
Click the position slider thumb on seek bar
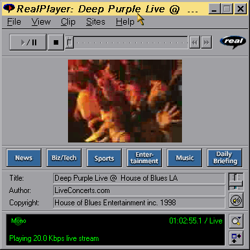(69, 42)
